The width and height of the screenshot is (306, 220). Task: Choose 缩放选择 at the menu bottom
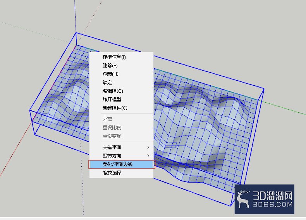click(x=121, y=173)
